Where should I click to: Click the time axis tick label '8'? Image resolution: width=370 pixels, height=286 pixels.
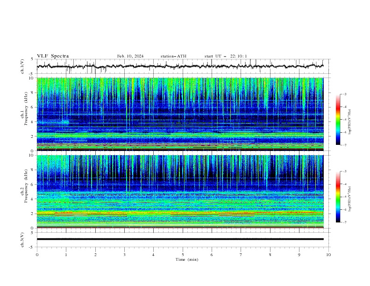coord(270,255)
